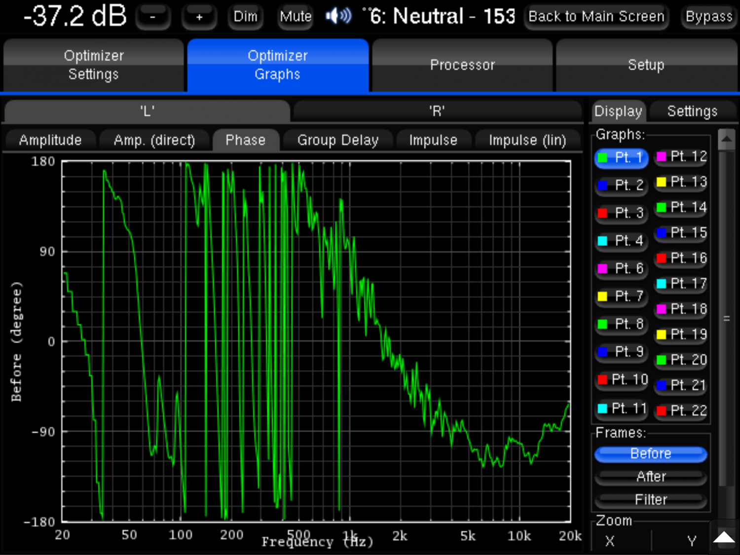Viewport: 740px width, 555px height.
Task: Select the Filter frame
Action: [651, 500]
